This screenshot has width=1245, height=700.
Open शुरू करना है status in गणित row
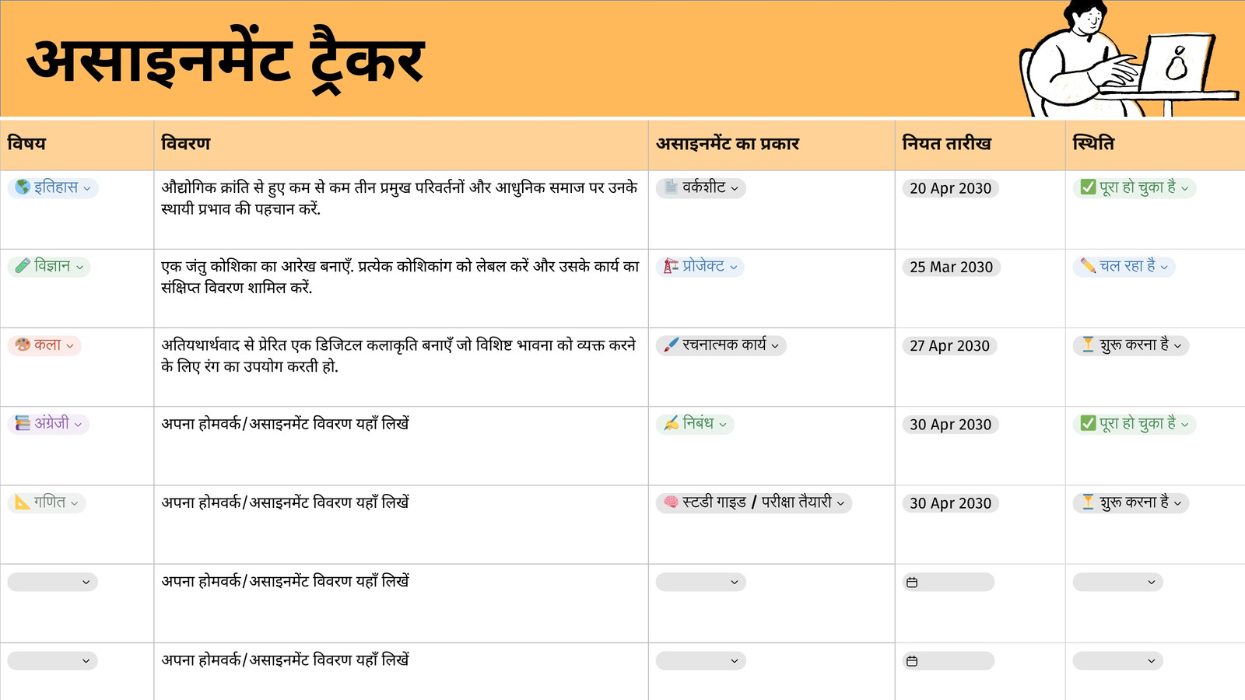(x=1131, y=502)
